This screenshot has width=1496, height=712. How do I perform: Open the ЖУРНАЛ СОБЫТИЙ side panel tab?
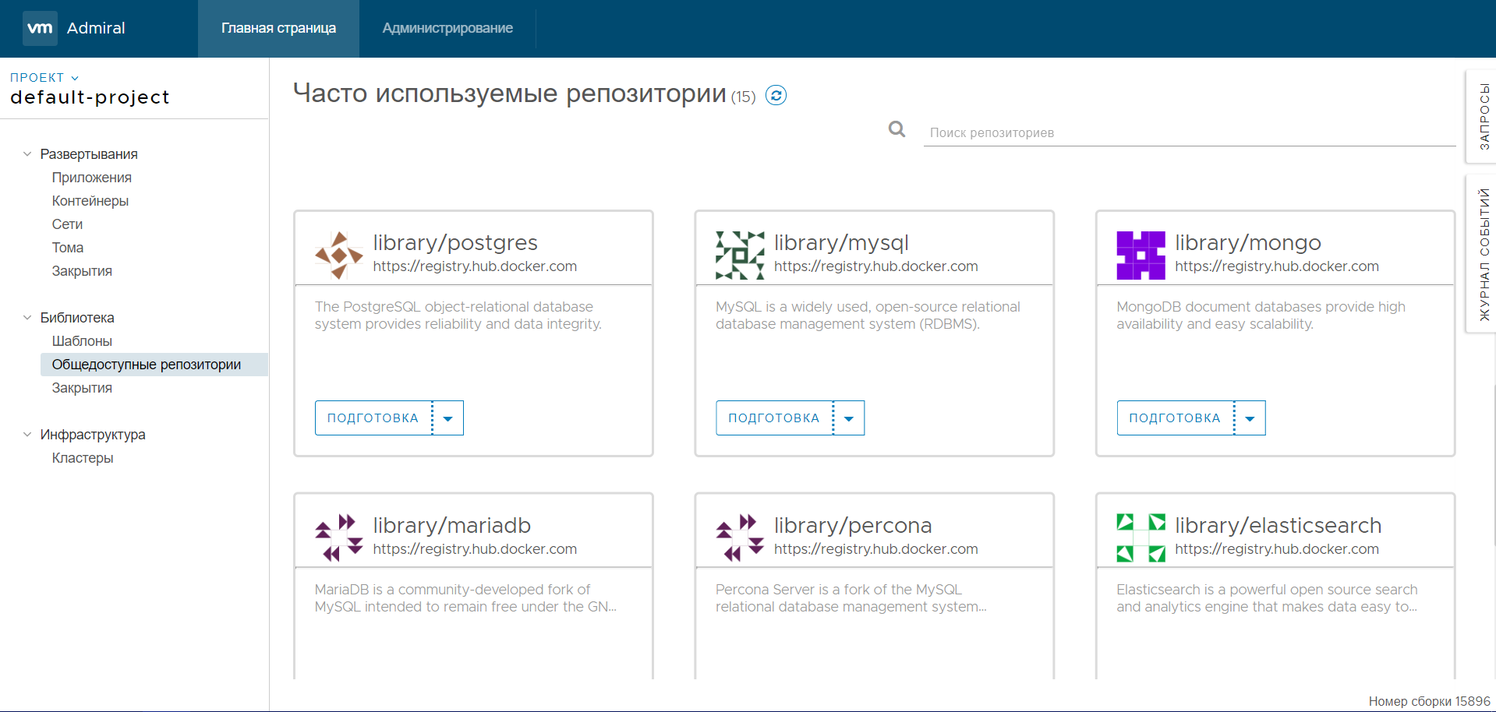click(1483, 254)
